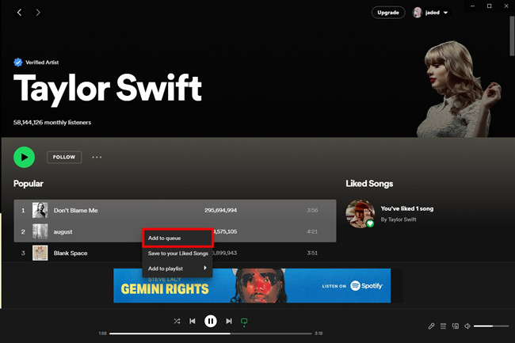
Task: Open the jaded account dropdown
Action: (x=430, y=13)
